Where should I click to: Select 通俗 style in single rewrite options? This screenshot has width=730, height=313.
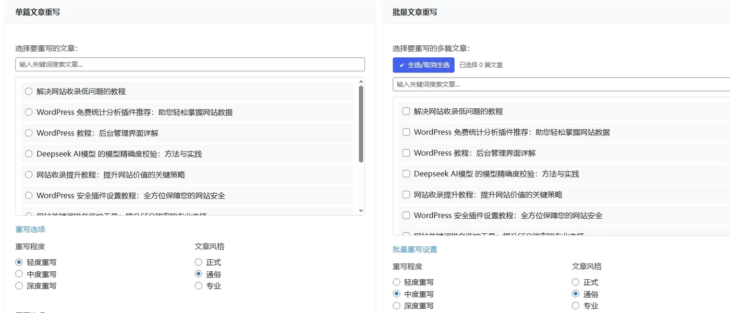[x=198, y=274]
